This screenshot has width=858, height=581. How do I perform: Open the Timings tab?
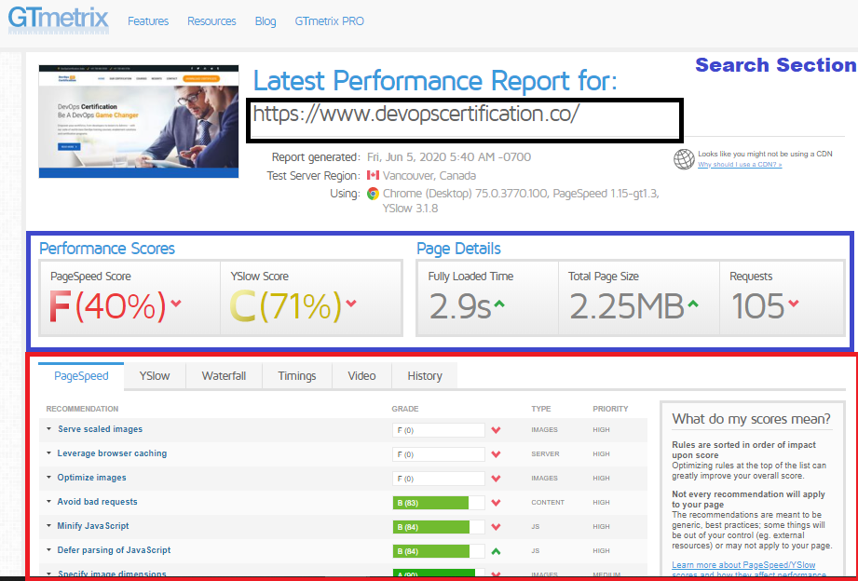297,376
